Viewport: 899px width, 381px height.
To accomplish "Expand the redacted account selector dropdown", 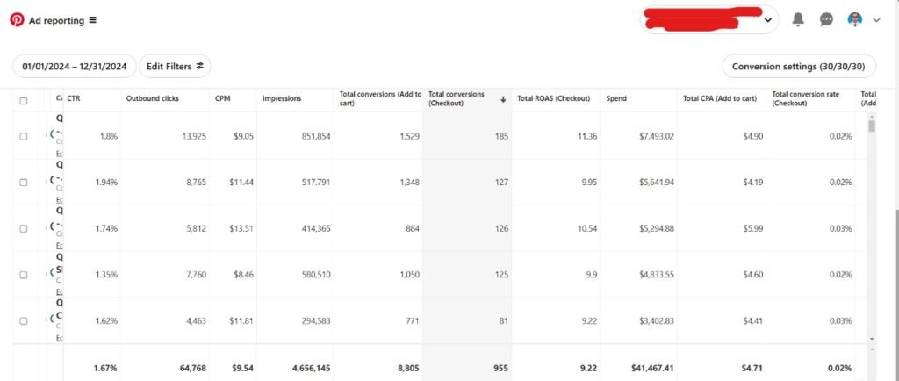I will click(x=768, y=19).
